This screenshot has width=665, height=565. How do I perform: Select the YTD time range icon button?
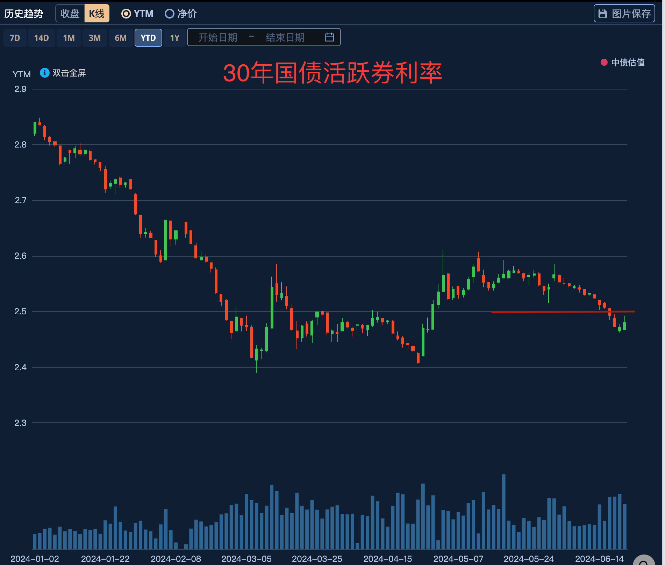tap(148, 38)
